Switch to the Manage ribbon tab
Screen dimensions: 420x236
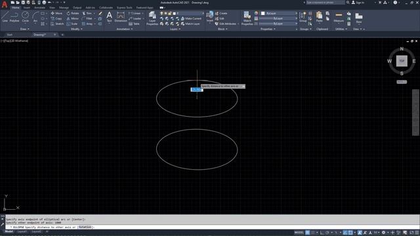(64, 7)
